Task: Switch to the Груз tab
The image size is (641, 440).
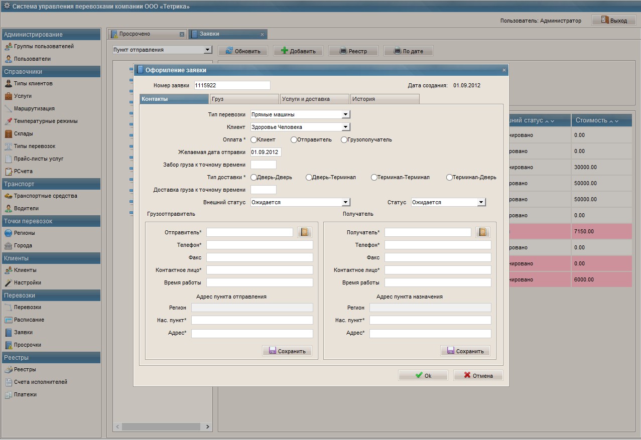Action: (x=244, y=99)
